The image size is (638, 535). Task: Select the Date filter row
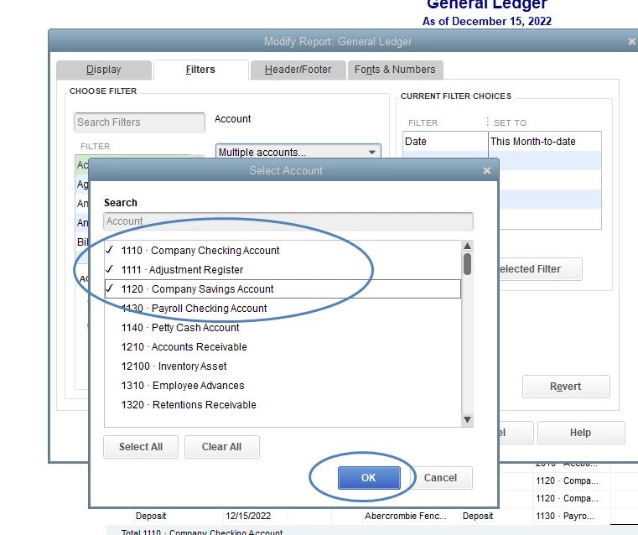pos(501,142)
